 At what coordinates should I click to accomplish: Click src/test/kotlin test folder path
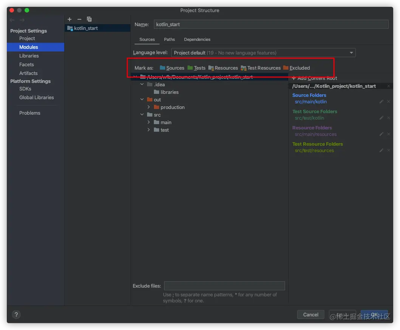click(x=309, y=118)
